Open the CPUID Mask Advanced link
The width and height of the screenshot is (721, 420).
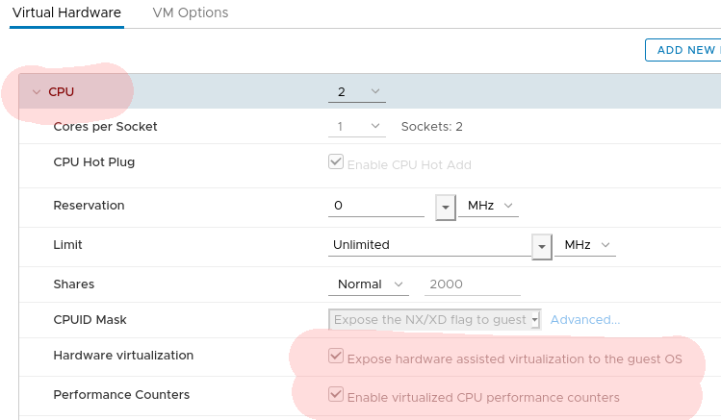point(584,319)
